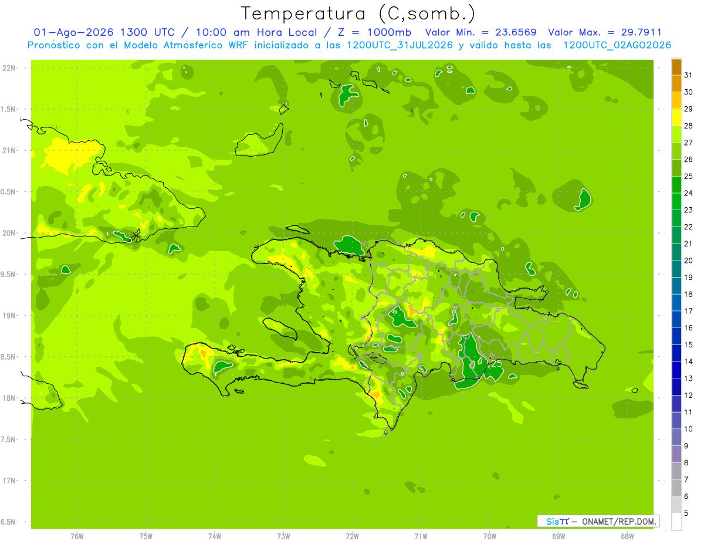Select the teal 19 degree legend swatch

[x=676, y=286]
